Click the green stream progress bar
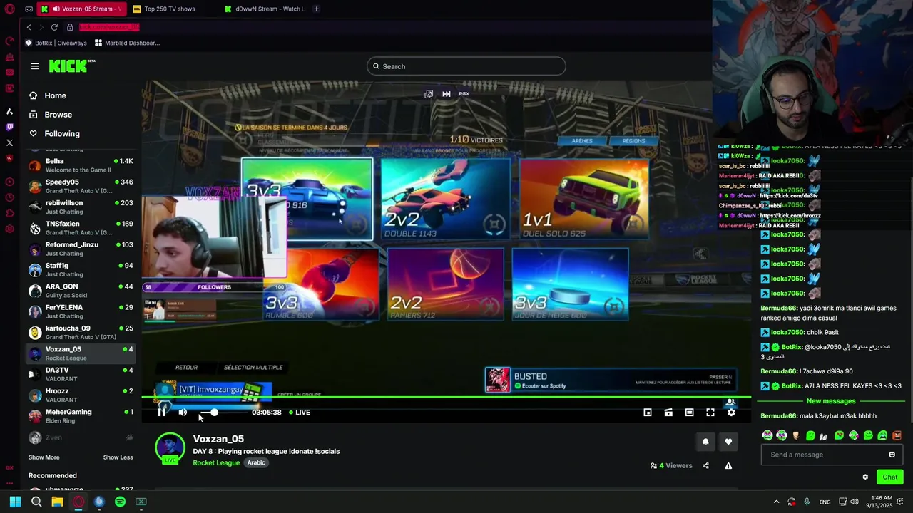Screen dimensions: 913x513 446,397
